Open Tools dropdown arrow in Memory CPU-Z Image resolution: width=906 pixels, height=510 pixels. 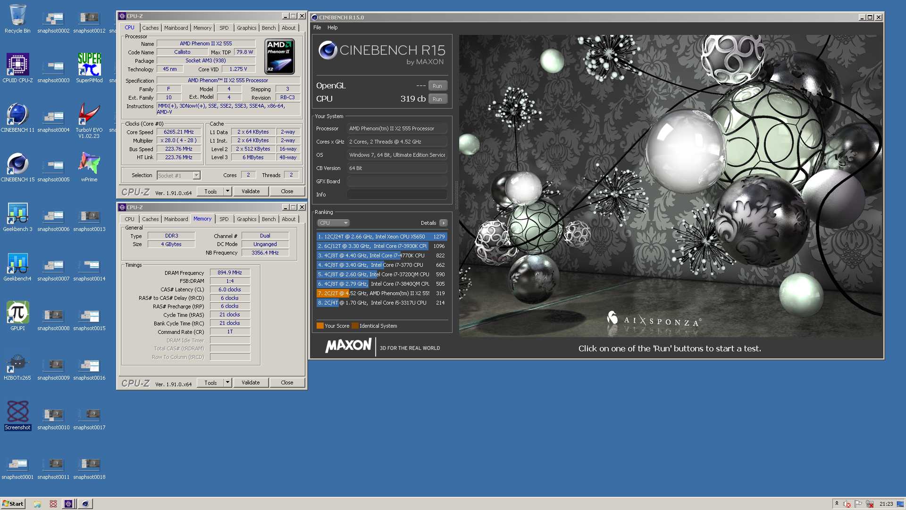[227, 382]
